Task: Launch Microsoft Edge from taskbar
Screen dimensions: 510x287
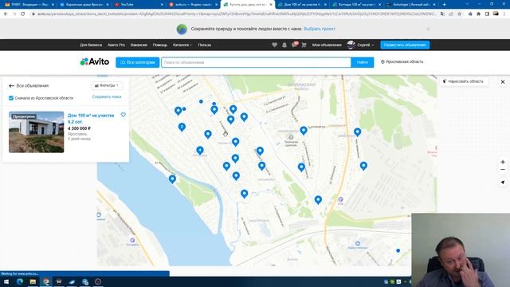Action: [19, 281]
